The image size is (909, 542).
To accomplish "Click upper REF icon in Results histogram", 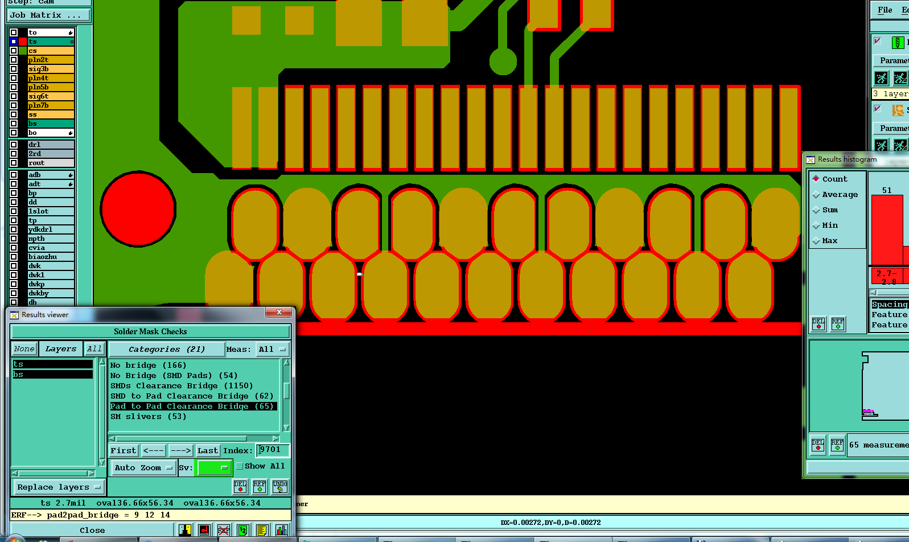I will pos(838,324).
